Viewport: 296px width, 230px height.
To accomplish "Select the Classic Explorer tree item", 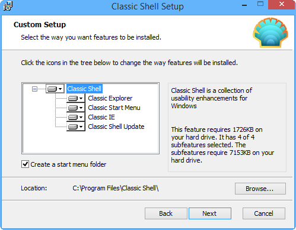I will tap(110, 98).
